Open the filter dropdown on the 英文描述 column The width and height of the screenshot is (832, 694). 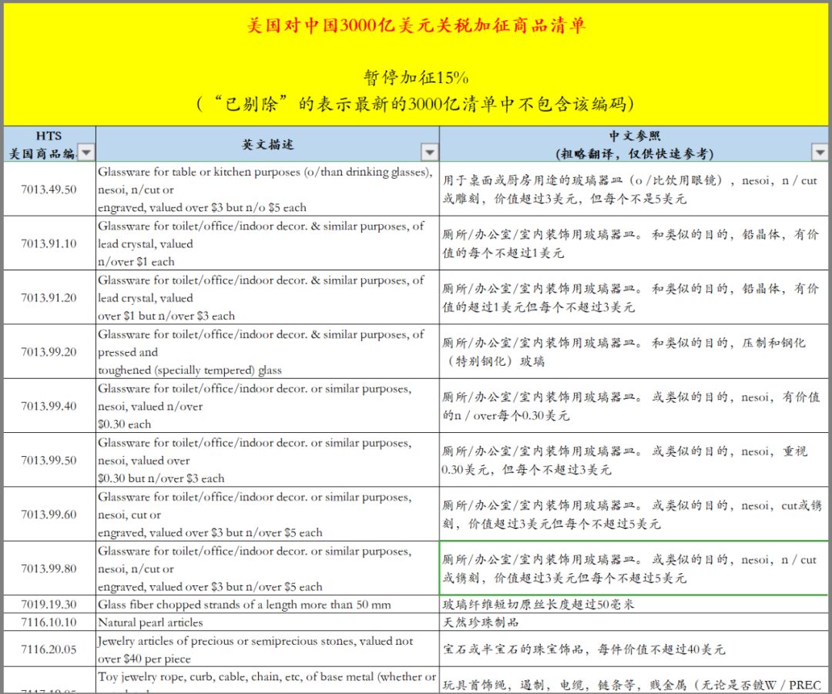pyautogui.click(x=429, y=153)
